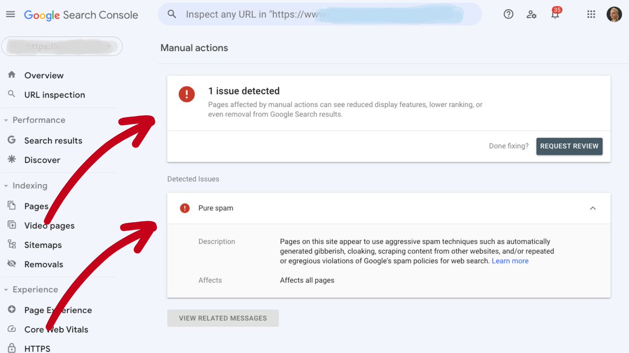Screen dimensions: 629x353
Task: Select the Sitemaps icon
Action: [x=12, y=244]
